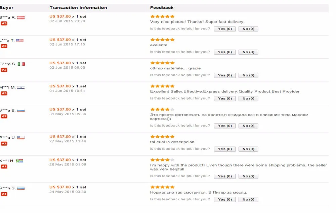This screenshot has width=336, height=213.
Task: Click the four-star rating on V***a E.'s review
Action: (162, 110)
